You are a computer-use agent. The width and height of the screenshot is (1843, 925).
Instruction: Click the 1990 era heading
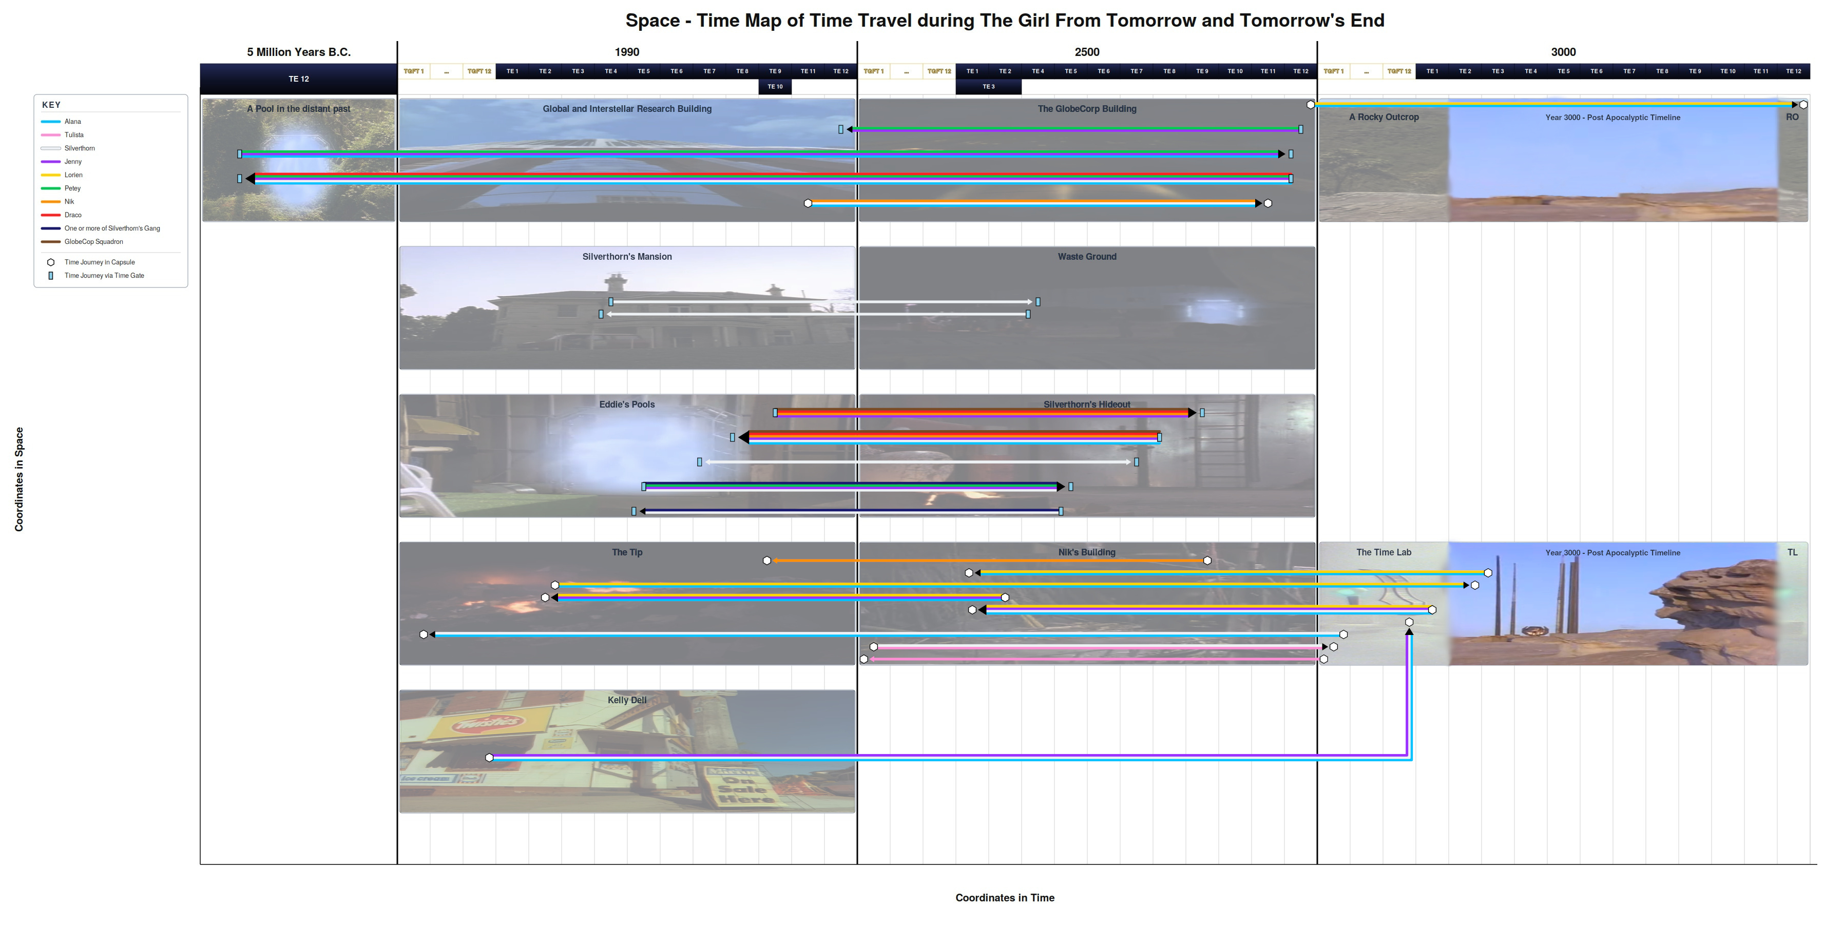[x=627, y=52]
